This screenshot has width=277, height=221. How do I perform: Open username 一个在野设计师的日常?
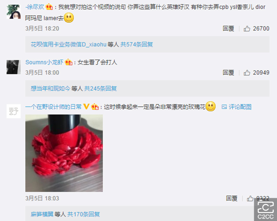tap(53, 107)
